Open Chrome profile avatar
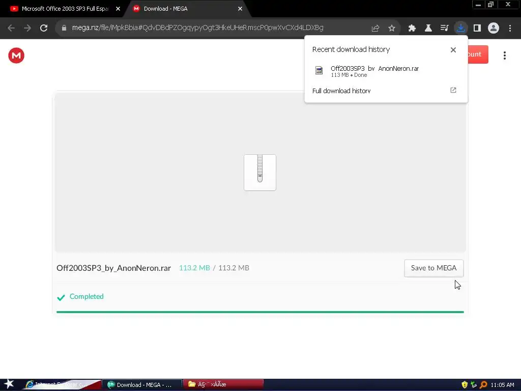 point(494,29)
